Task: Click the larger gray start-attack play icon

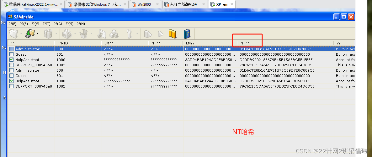Action: click(148, 34)
